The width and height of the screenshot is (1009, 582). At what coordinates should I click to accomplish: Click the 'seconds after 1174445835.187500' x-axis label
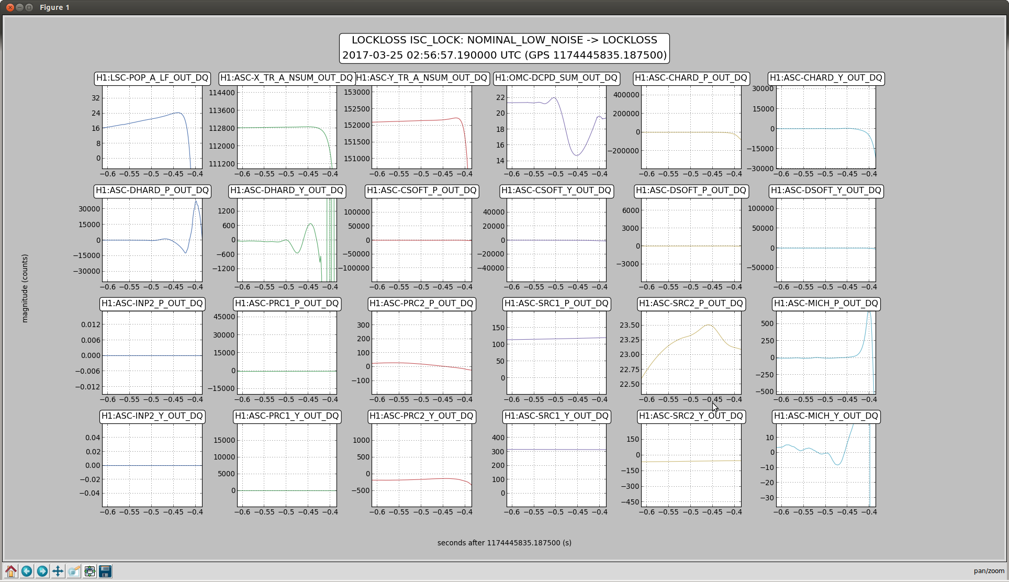point(504,543)
